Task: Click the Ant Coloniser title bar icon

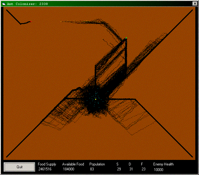Action: [4, 3]
